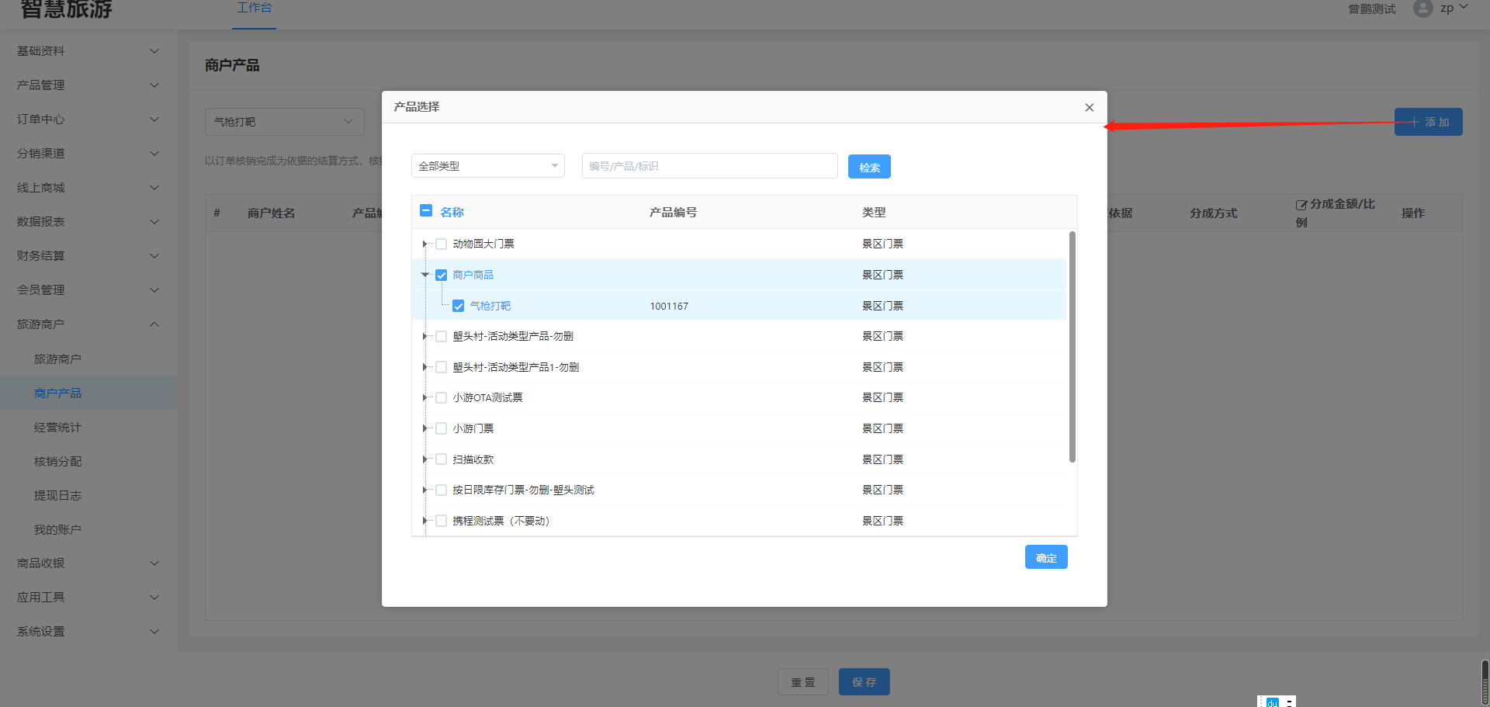
Task: Click the 检索 search button
Action: click(869, 167)
